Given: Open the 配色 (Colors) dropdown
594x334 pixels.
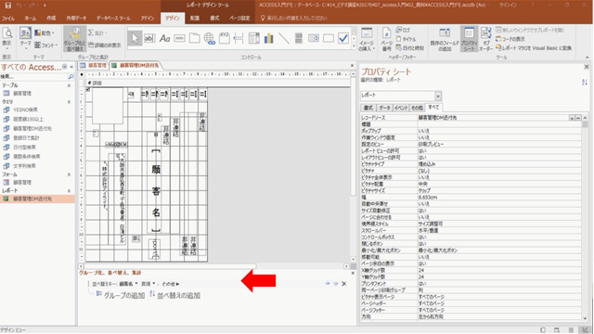Looking at the screenshot, I should pos(45,33).
